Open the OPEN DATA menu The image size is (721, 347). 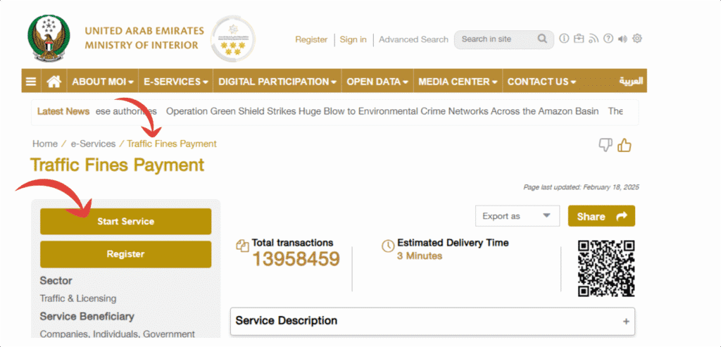[377, 82]
